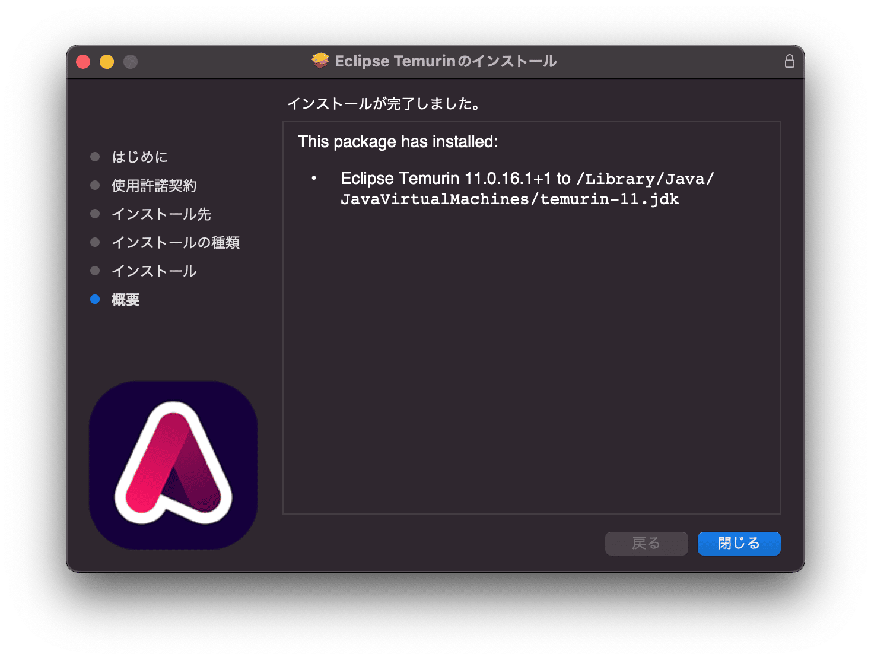Click the gray dot beside インストール
The width and height of the screenshot is (871, 660).
tap(95, 271)
